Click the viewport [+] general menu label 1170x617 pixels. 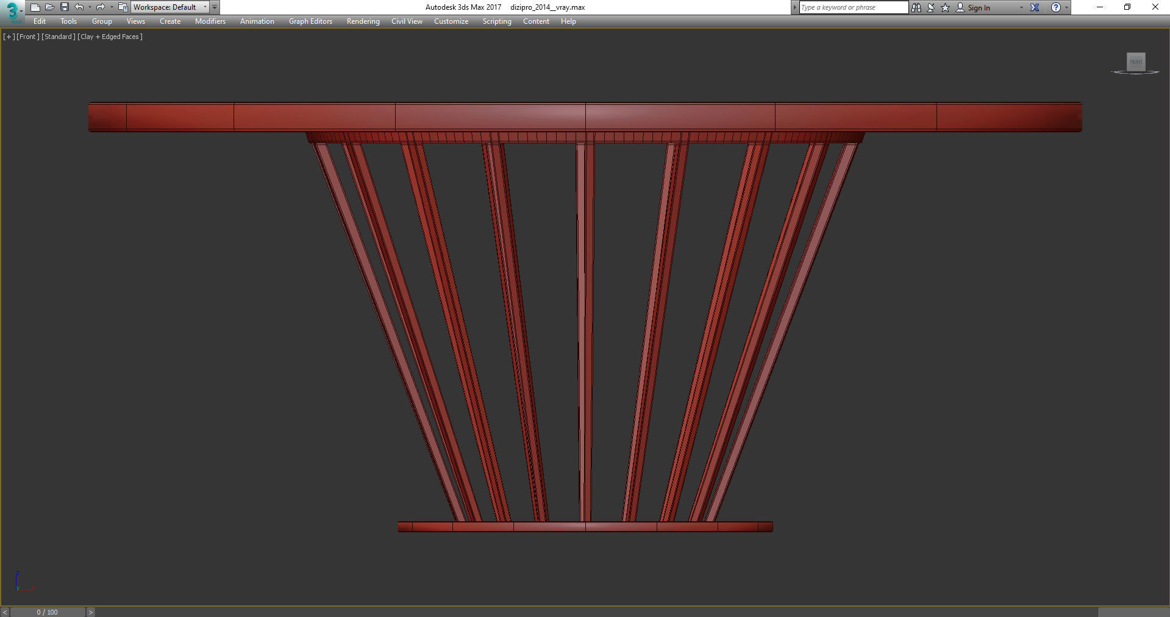(x=9, y=37)
